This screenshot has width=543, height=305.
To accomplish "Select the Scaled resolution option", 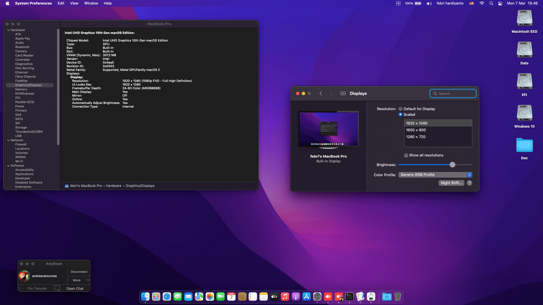I will coord(400,114).
